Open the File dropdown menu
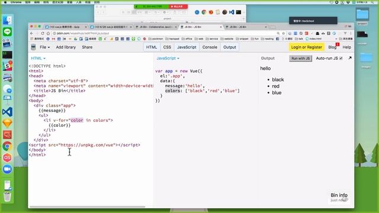Image resolution: width=379 pixels, height=213 pixels. click(x=45, y=47)
